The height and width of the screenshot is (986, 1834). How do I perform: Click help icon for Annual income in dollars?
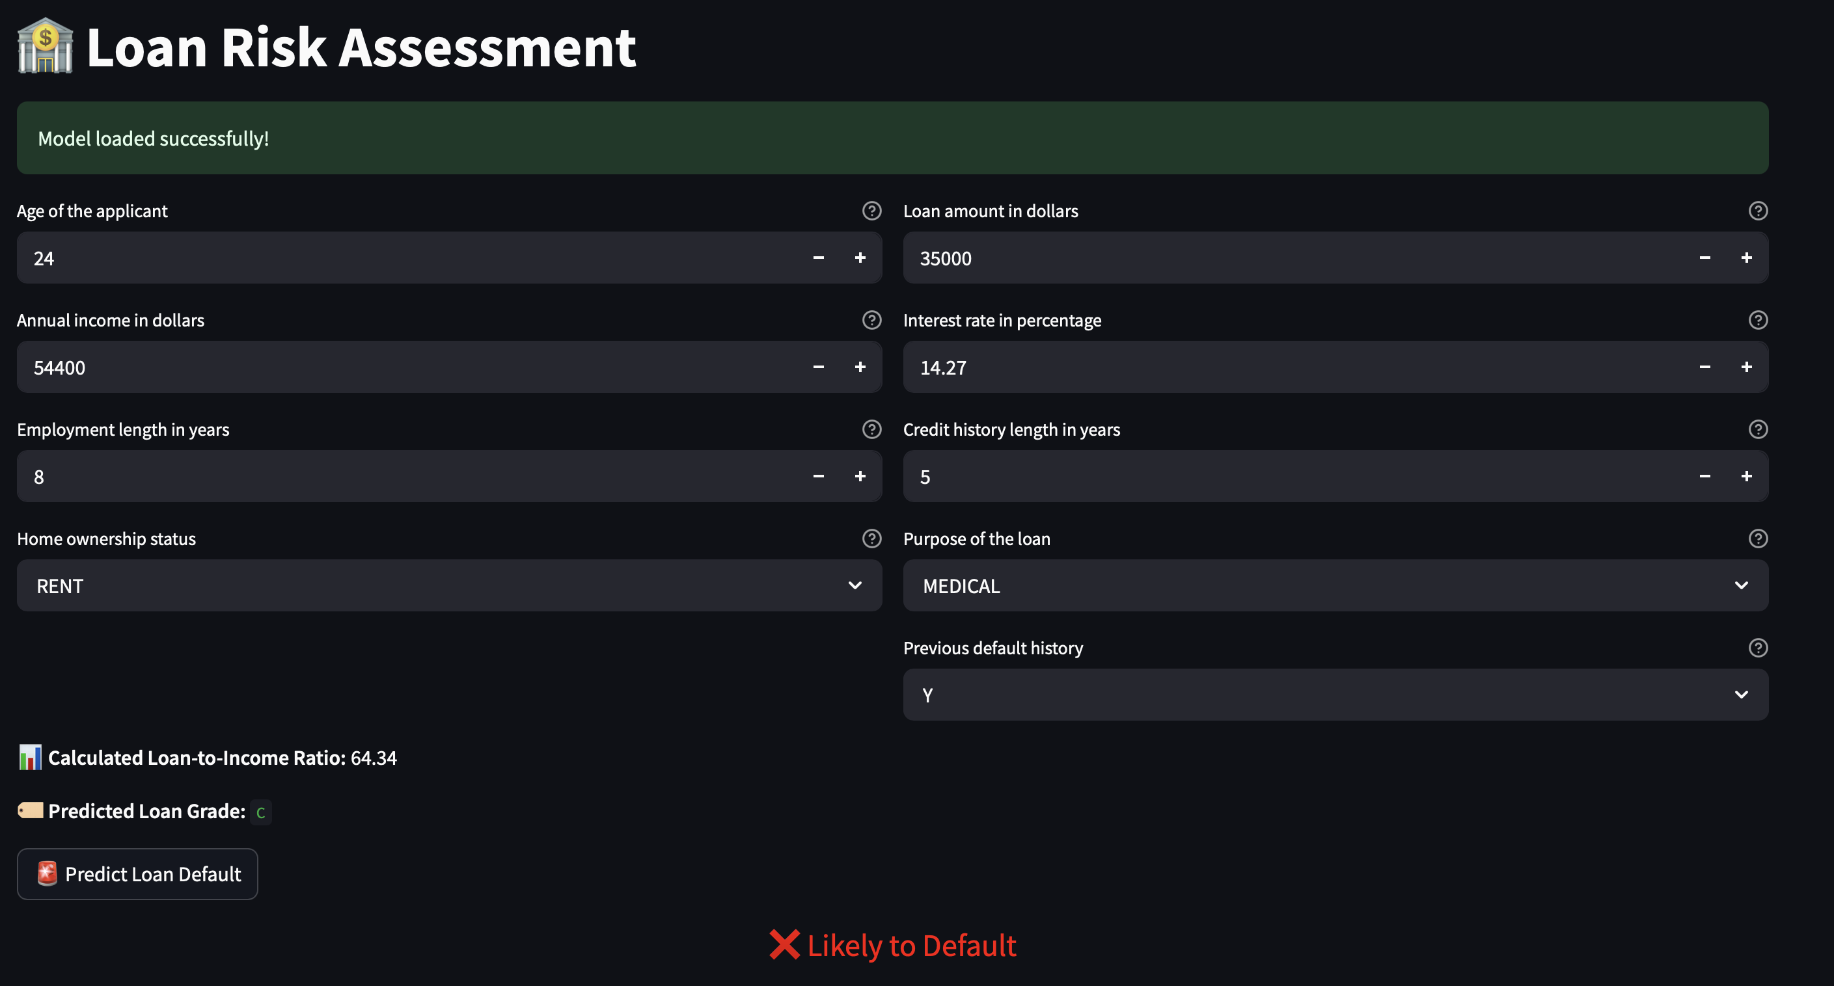pos(871,320)
